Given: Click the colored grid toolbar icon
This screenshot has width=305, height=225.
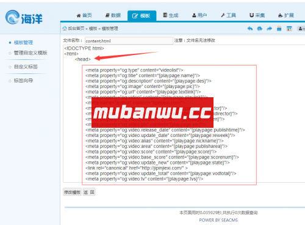Looking at the screenshot, I should click(289, 29).
